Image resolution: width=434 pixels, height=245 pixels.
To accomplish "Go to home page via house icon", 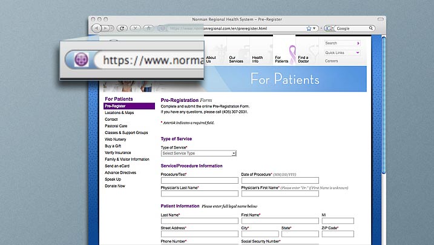I will [x=149, y=29].
